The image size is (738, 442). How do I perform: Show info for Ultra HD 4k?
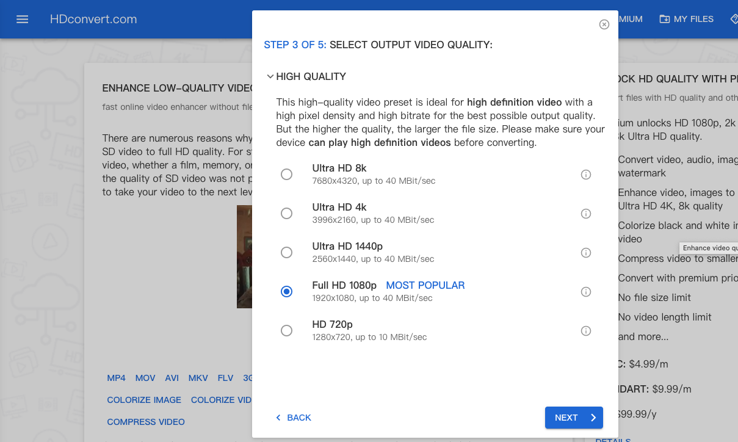pos(586,214)
